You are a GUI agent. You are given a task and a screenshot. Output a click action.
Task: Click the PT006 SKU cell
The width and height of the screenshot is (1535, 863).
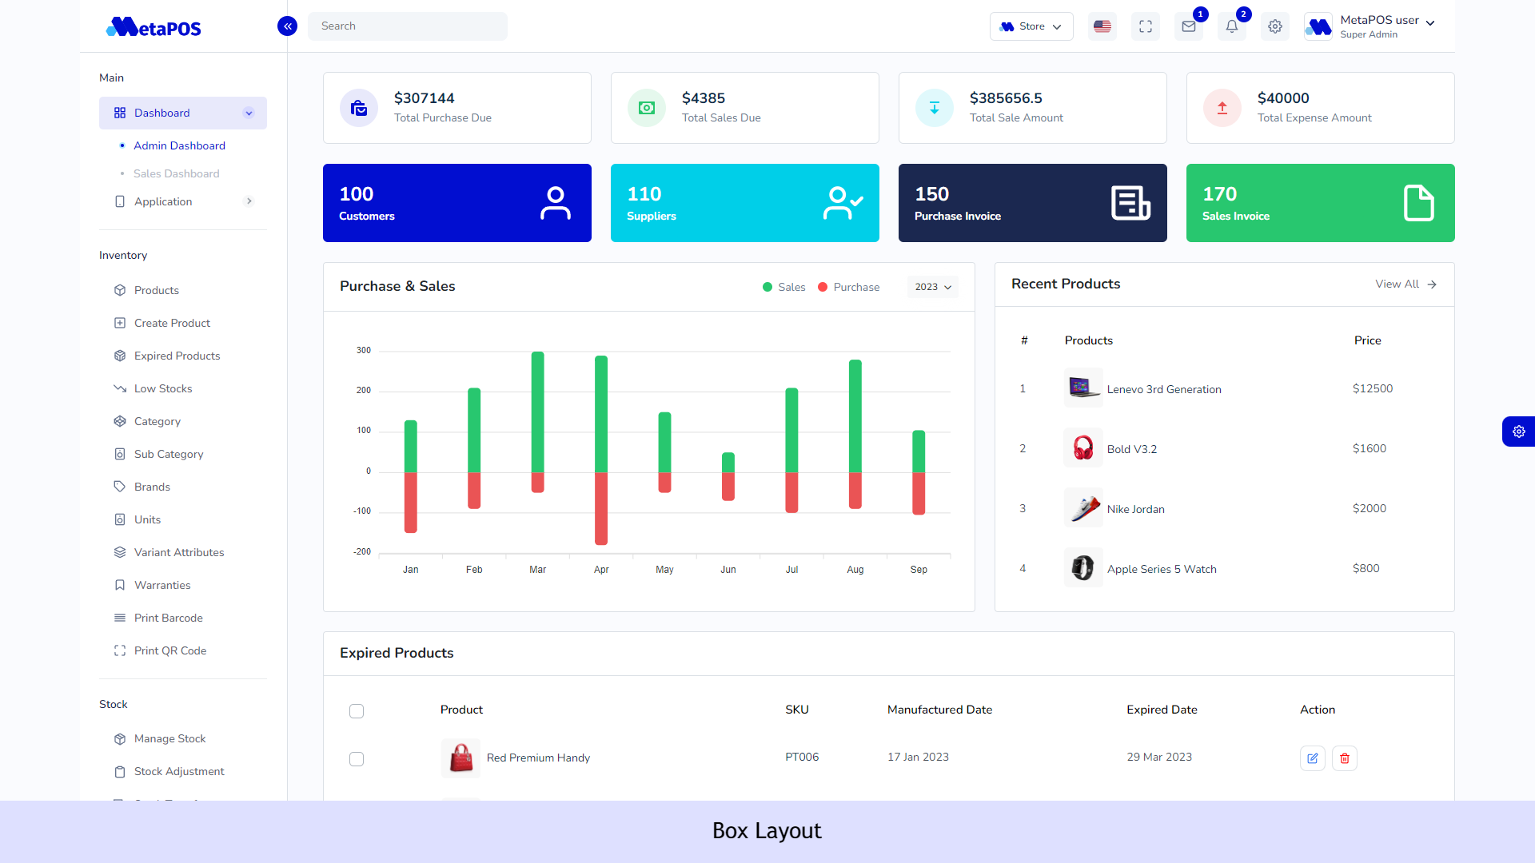tap(802, 757)
